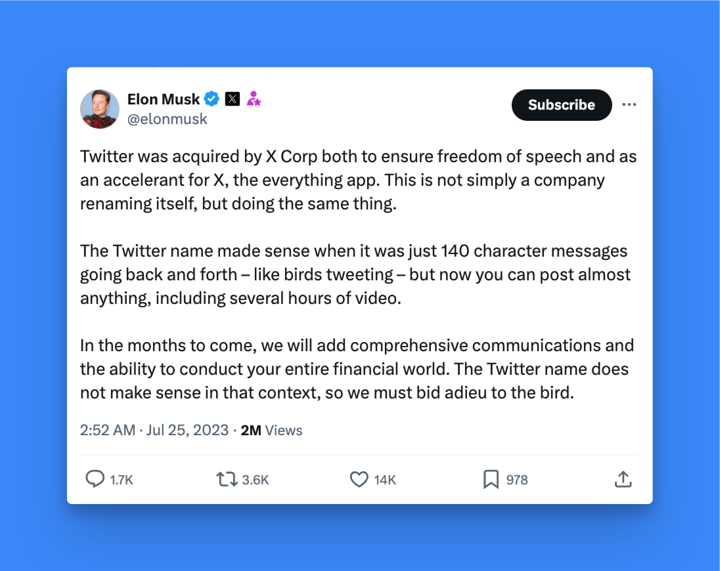Viewport: 720px width, 571px height.
Task: Click the share upload icon
Action: [x=623, y=479]
